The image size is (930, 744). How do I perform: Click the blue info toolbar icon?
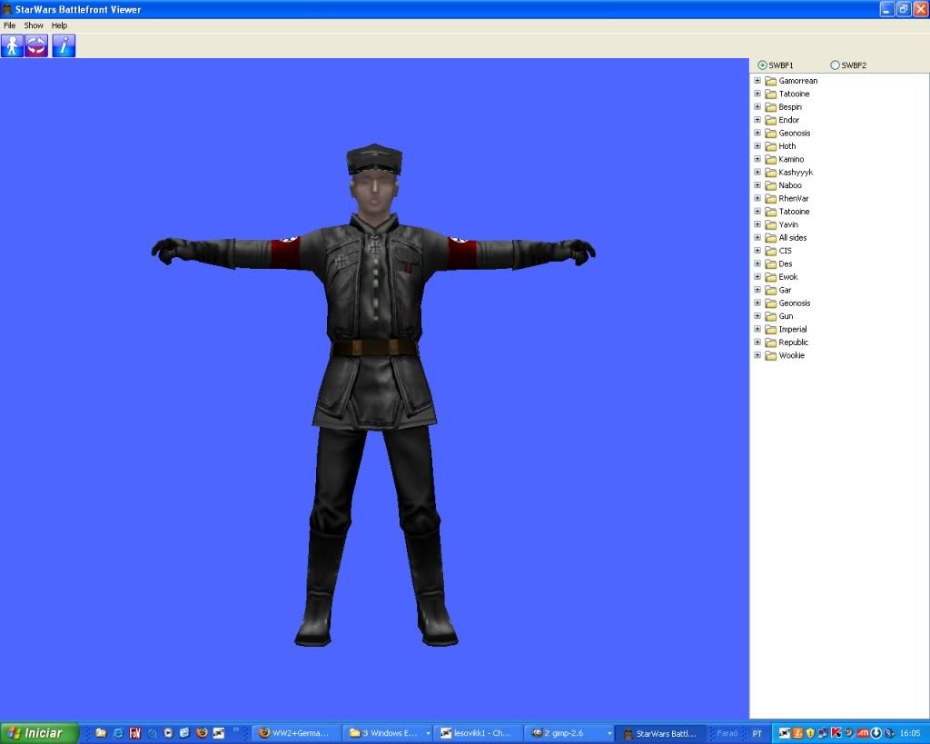[x=64, y=45]
